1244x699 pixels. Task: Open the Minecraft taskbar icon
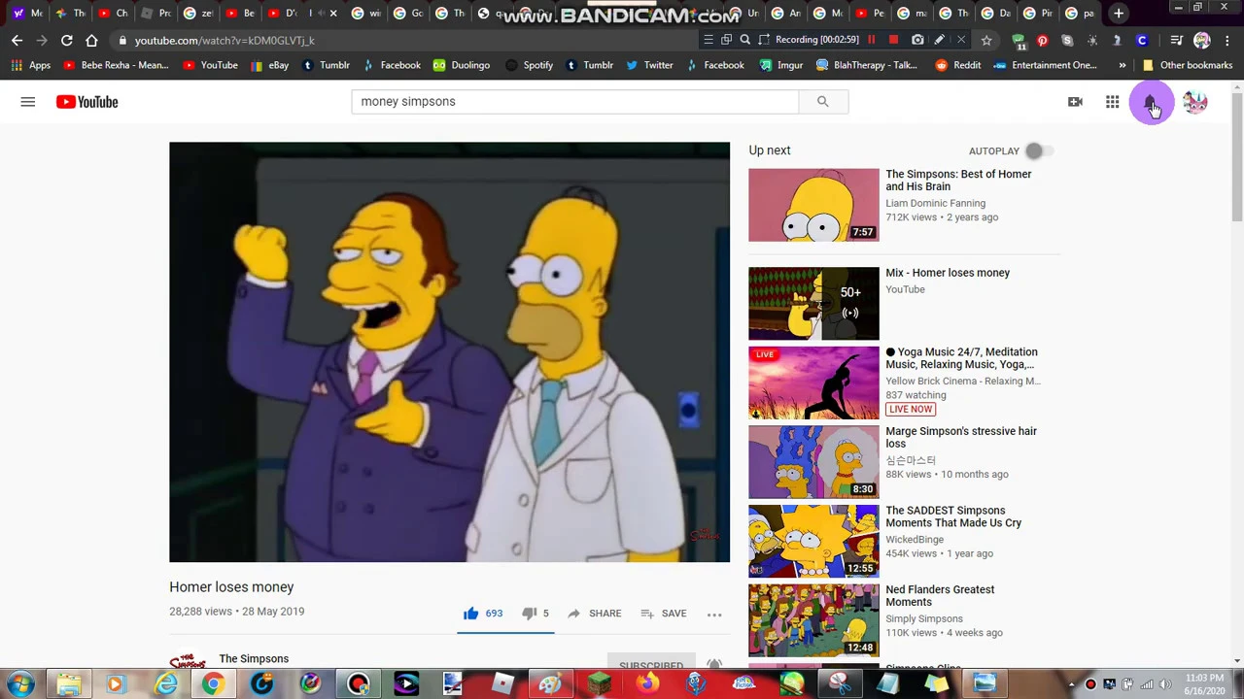[x=599, y=684]
